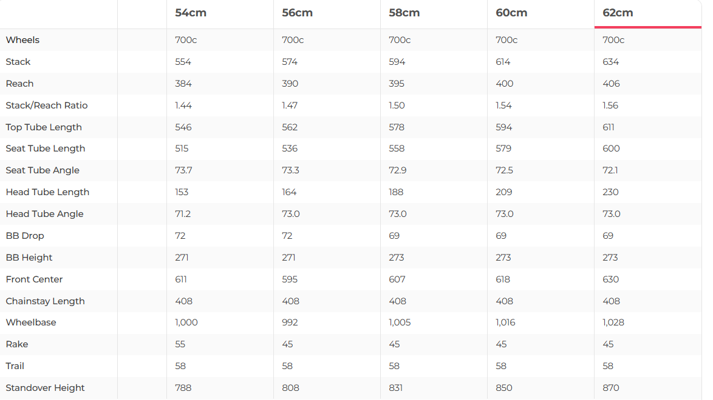Select the Stack/Reach Ratio row label
The width and height of the screenshot is (713, 400).
tap(47, 105)
